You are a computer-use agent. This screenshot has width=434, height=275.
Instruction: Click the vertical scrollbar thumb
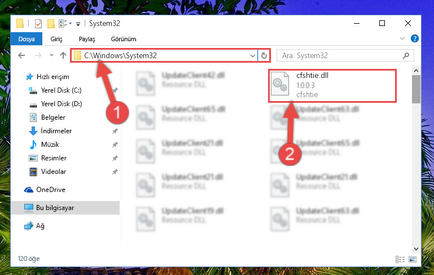pyautogui.click(x=416, y=89)
